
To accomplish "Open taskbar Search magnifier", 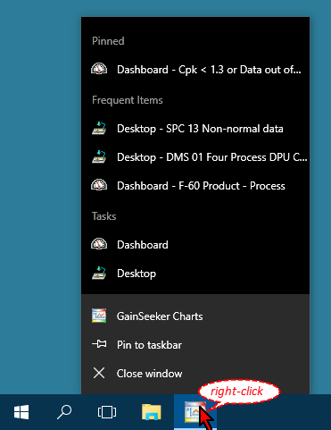I will click(64, 412).
